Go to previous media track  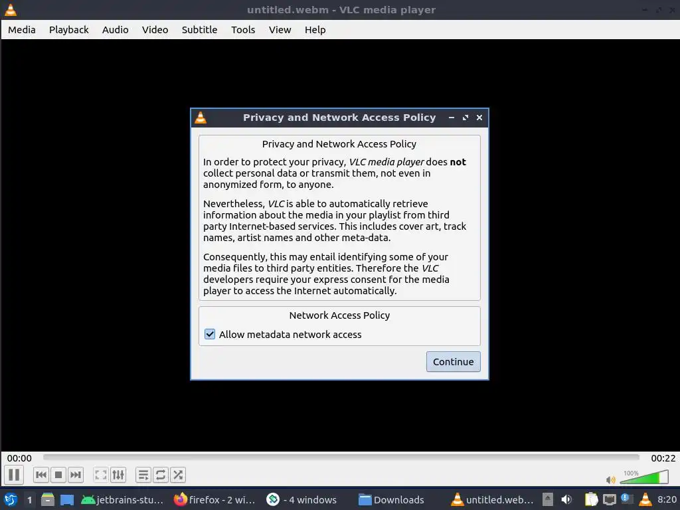[41, 475]
